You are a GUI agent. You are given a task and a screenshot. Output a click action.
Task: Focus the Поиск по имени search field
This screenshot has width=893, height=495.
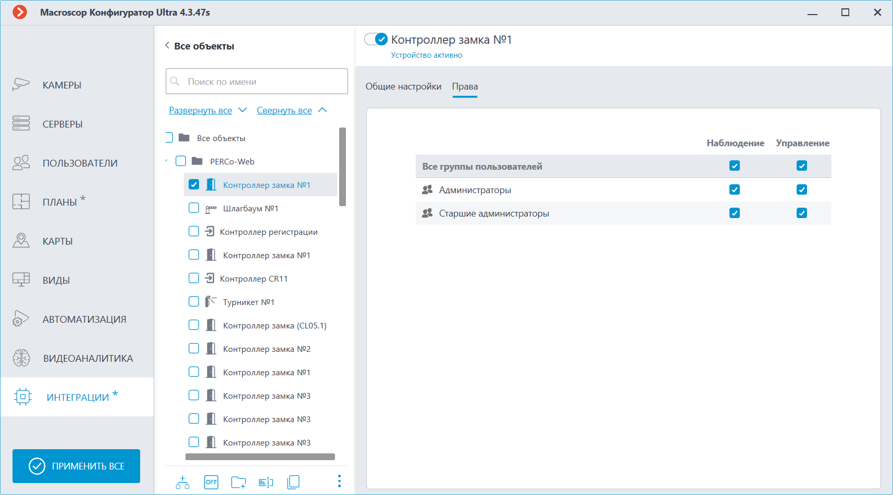pyautogui.click(x=257, y=81)
